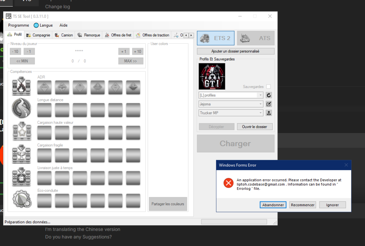
Task: Click the GTI profile avatar thumbnail
Action: 212,76
